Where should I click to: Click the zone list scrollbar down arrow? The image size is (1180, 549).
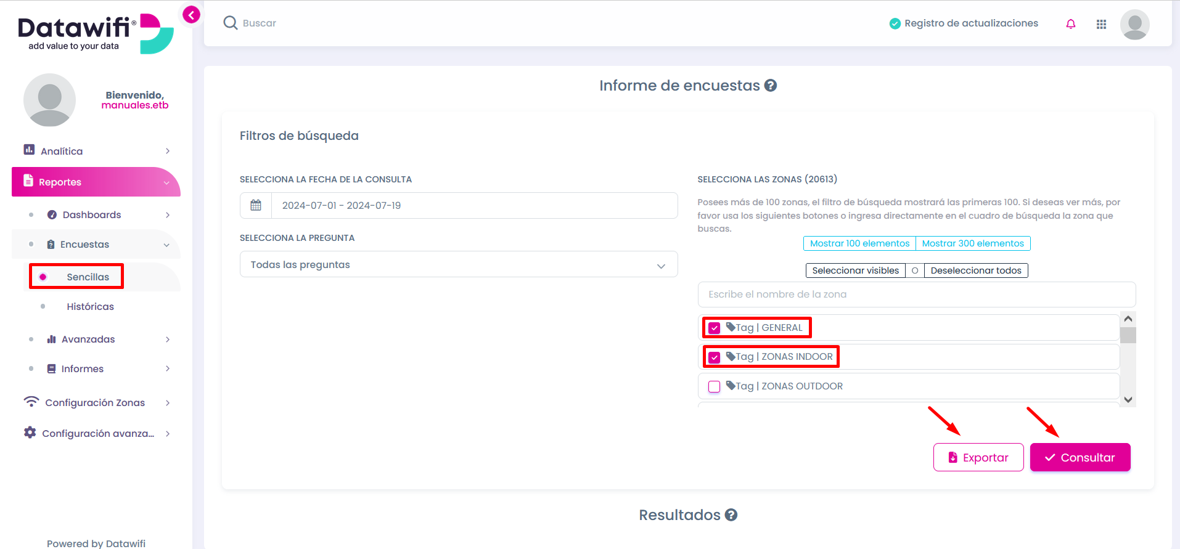[1128, 399]
